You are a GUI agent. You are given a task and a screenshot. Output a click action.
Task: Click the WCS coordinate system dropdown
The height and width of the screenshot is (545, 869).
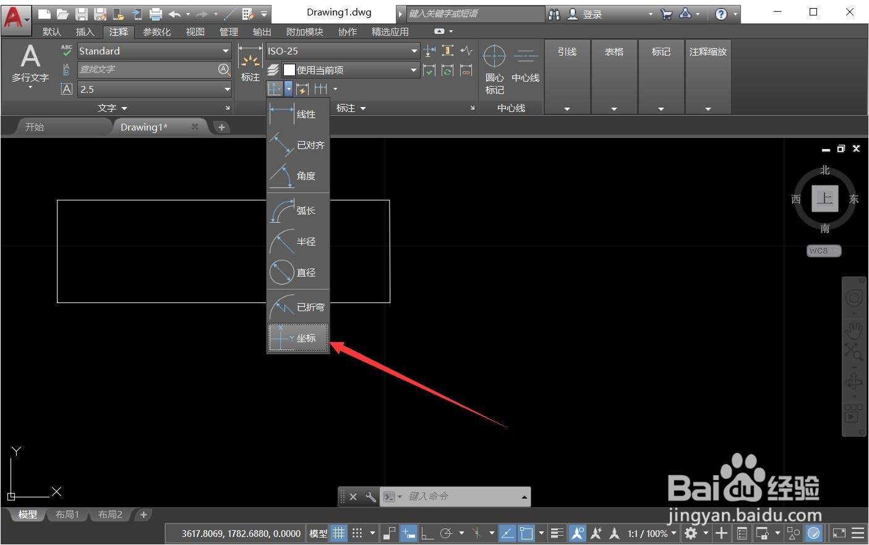[x=824, y=251]
